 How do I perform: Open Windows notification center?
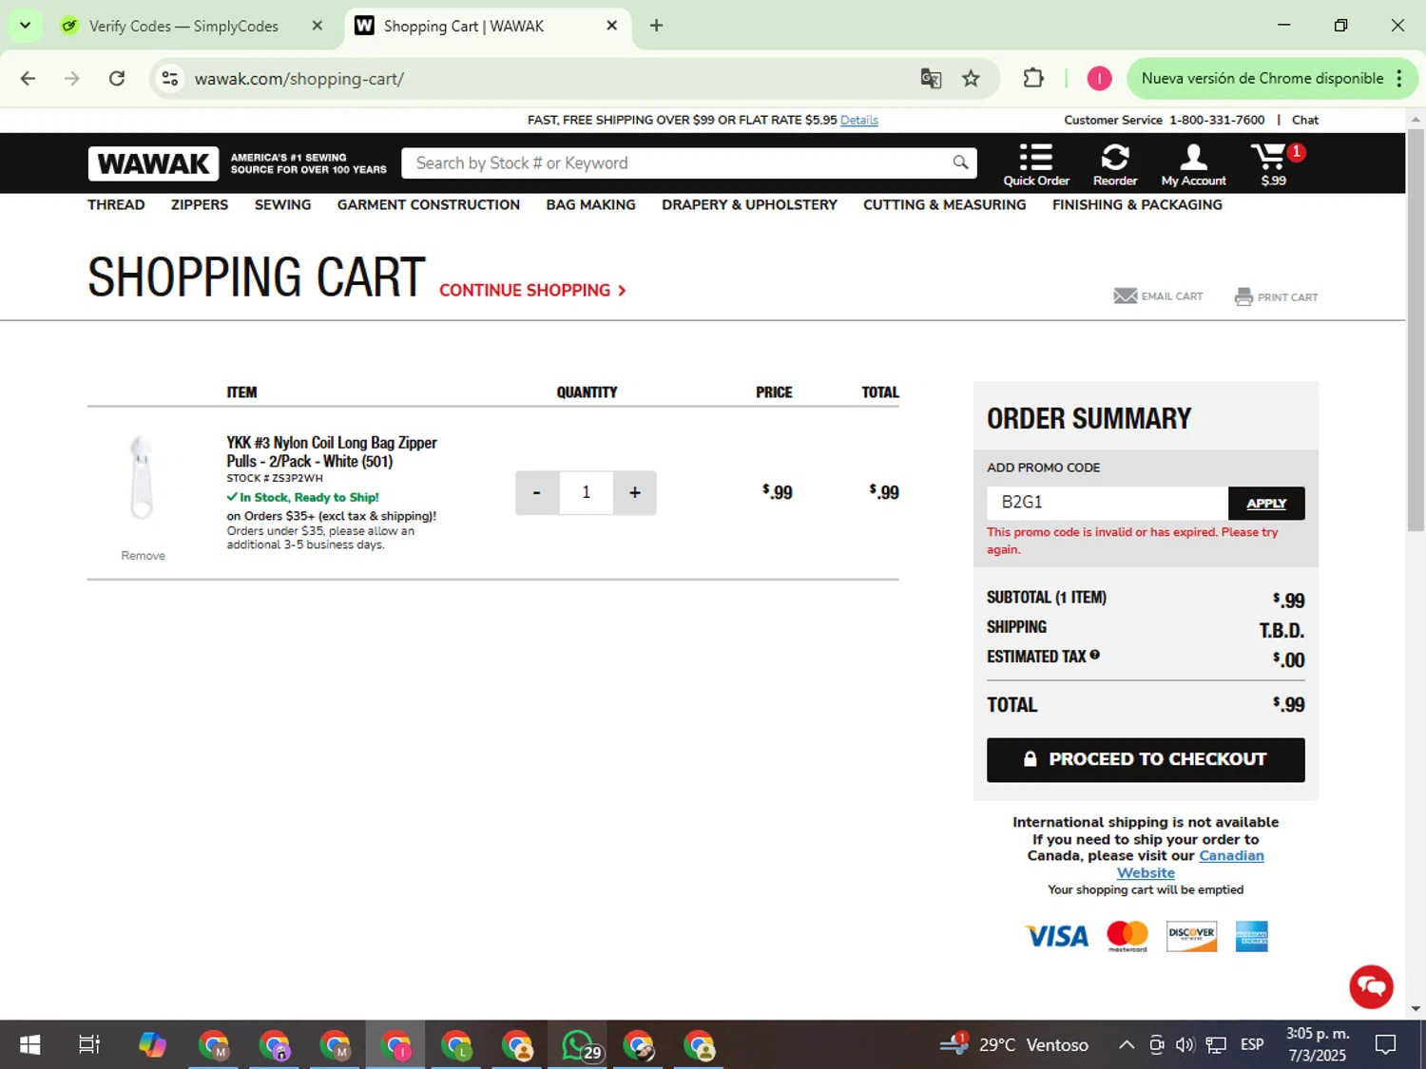coord(1385,1045)
